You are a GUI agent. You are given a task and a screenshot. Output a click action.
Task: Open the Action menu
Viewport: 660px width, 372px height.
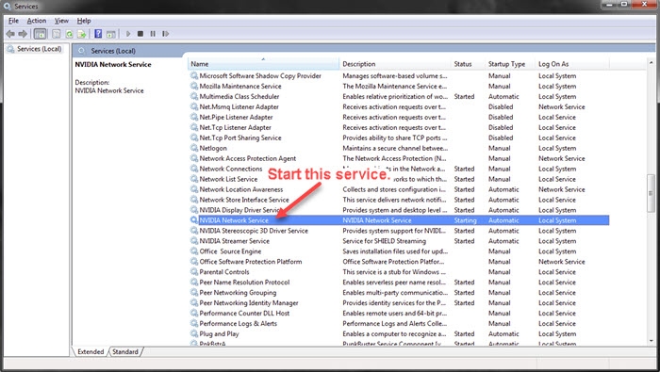(x=37, y=21)
